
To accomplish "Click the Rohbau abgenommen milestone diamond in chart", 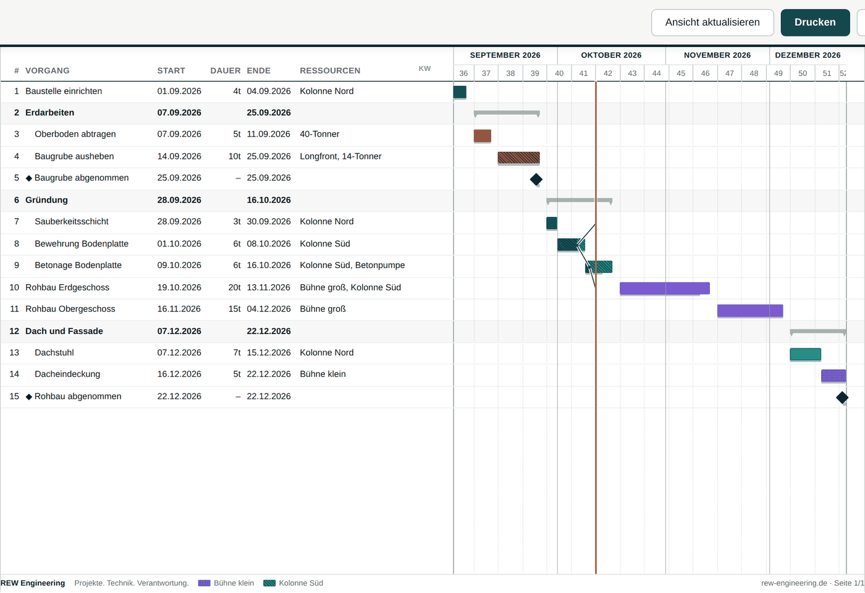I will click(842, 398).
